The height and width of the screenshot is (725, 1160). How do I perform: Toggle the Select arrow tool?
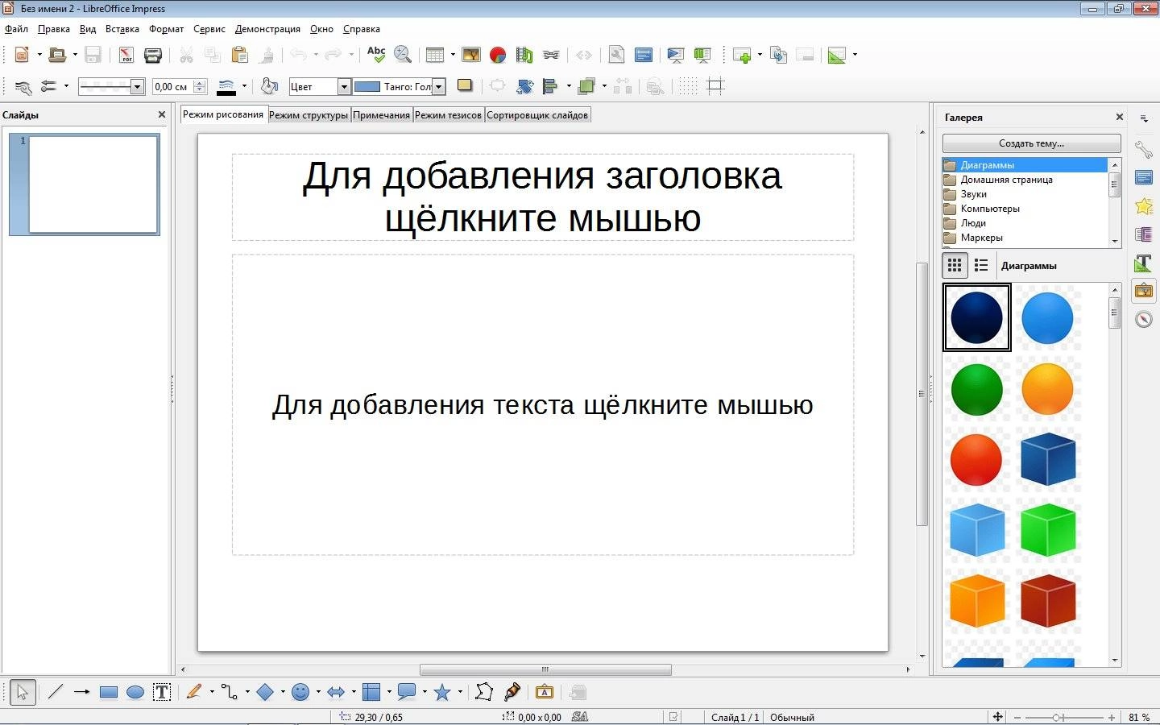tap(23, 691)
